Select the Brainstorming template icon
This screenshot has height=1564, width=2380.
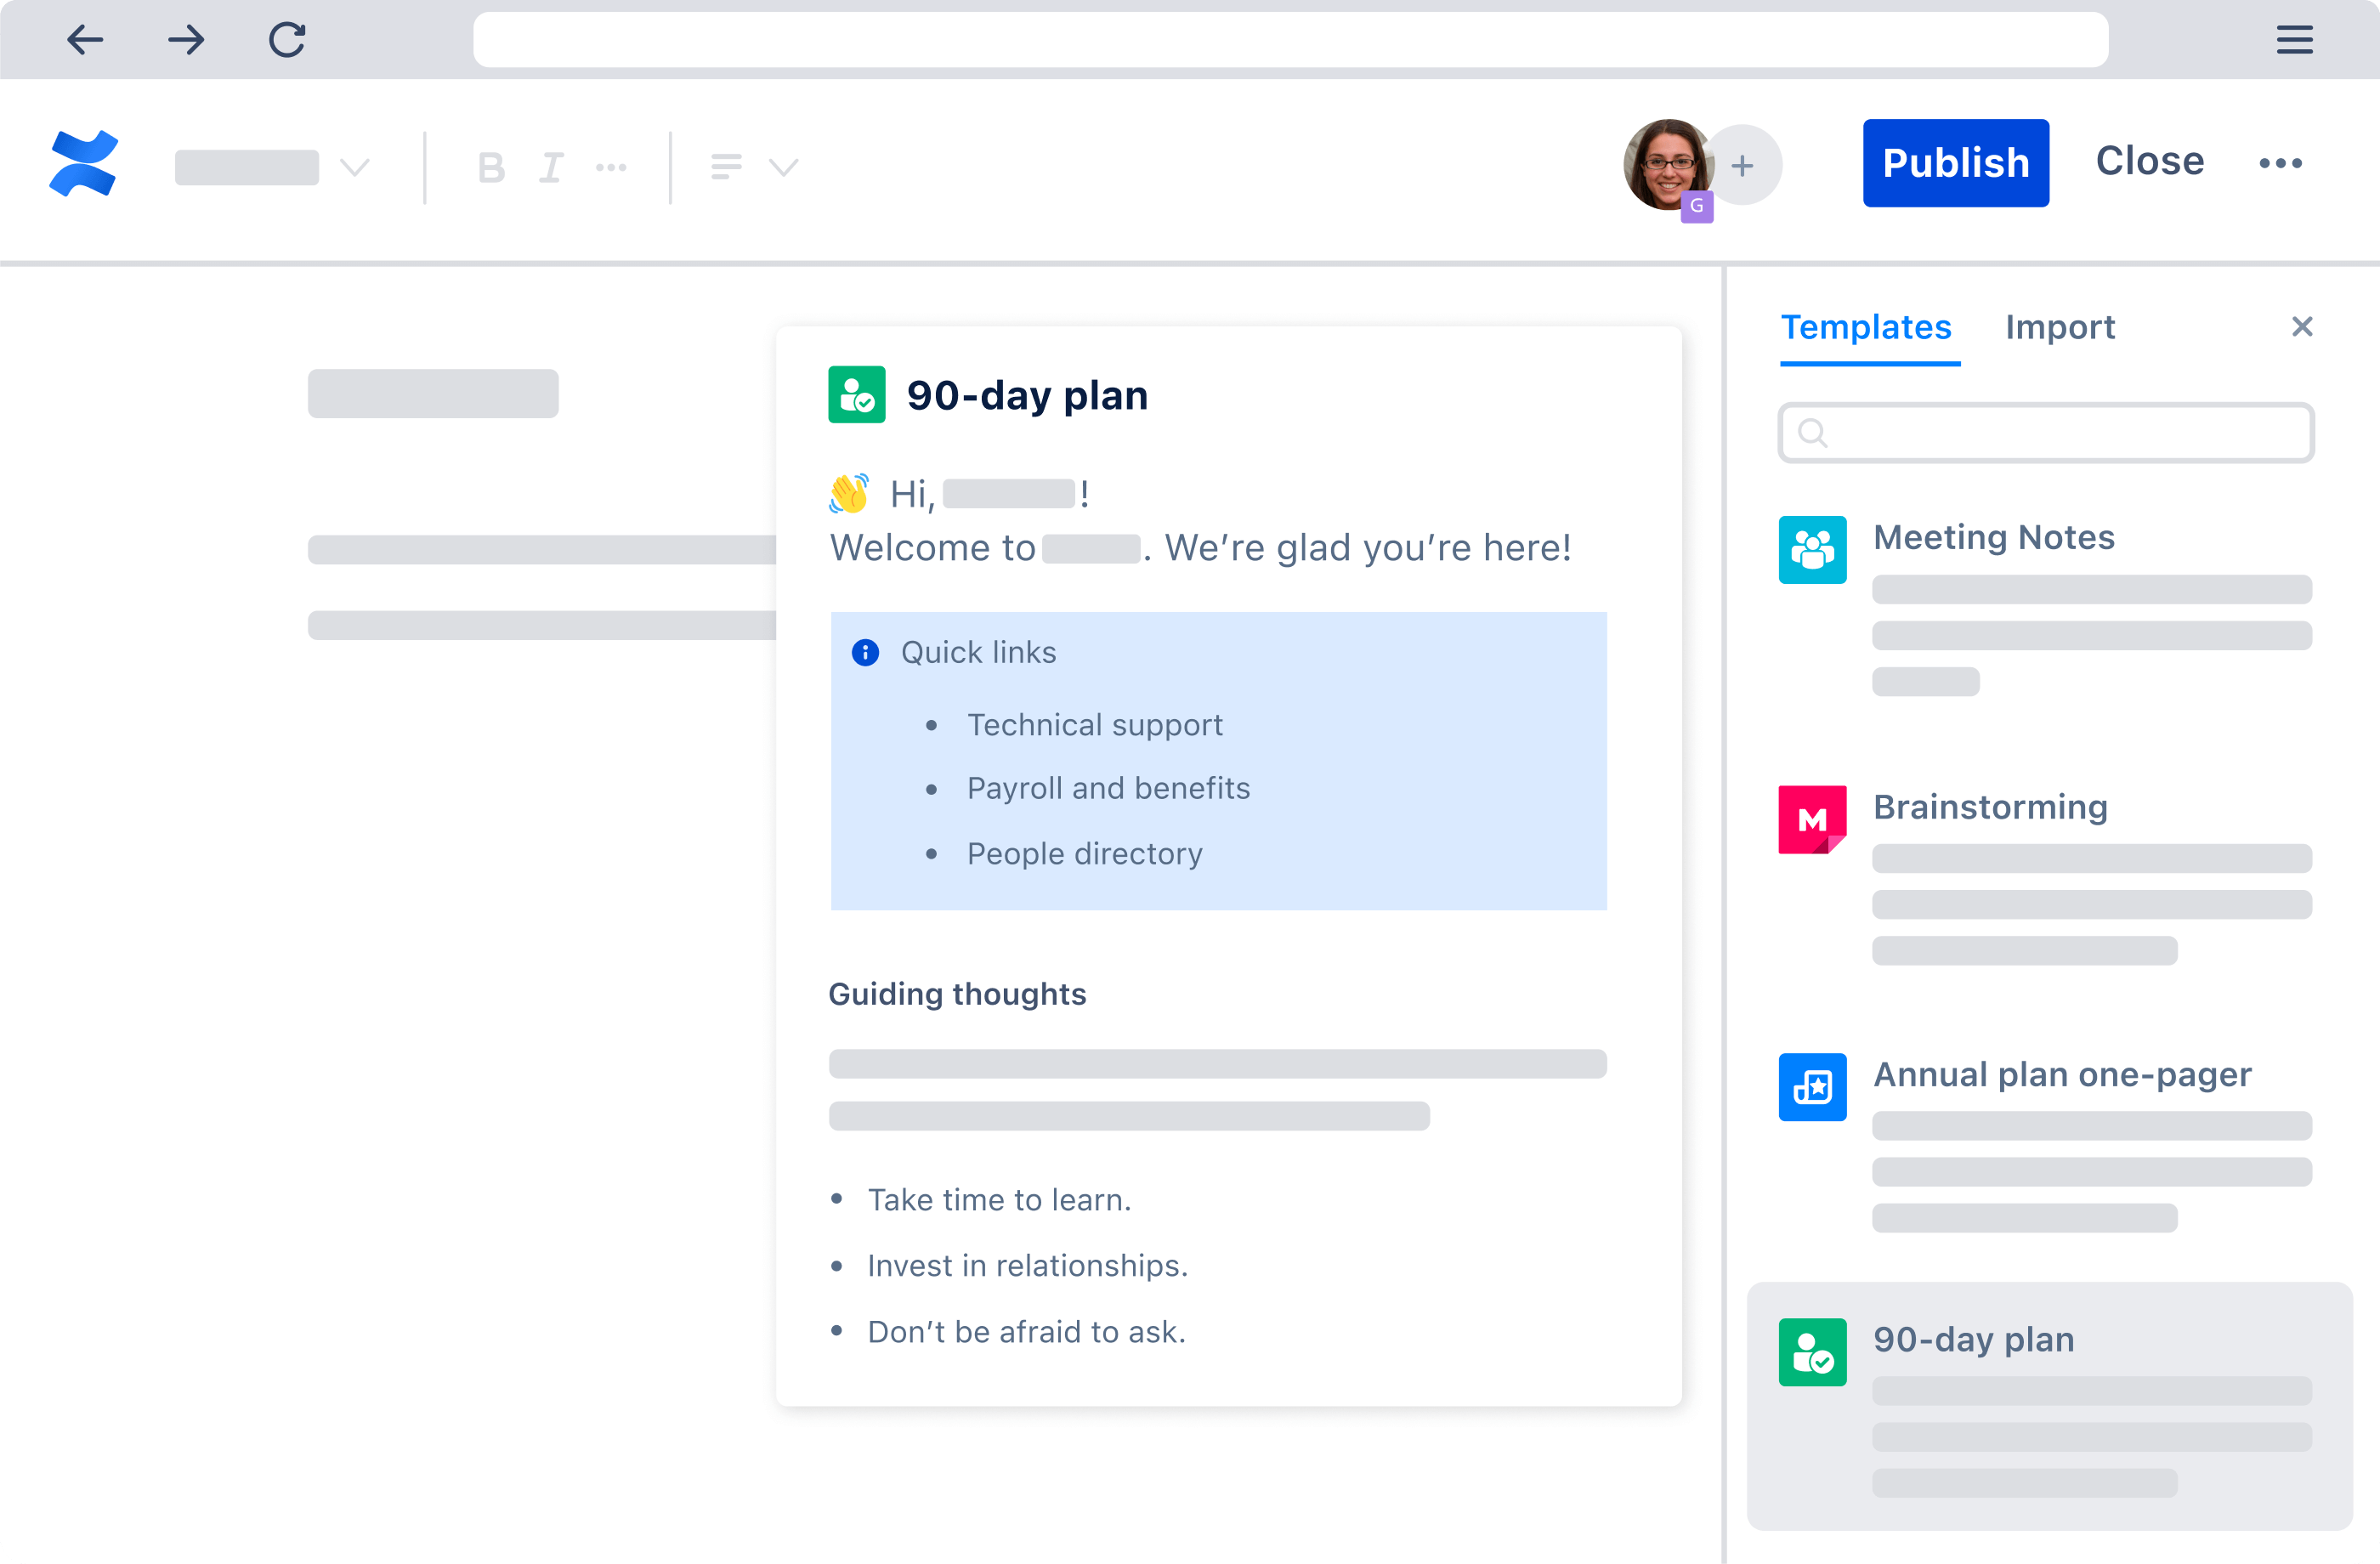coord(1812,820)
